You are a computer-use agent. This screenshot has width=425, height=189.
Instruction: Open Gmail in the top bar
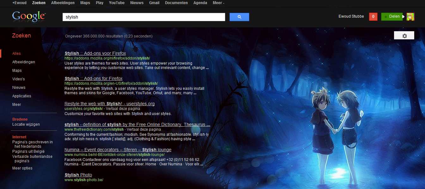(x=154, y=3)
